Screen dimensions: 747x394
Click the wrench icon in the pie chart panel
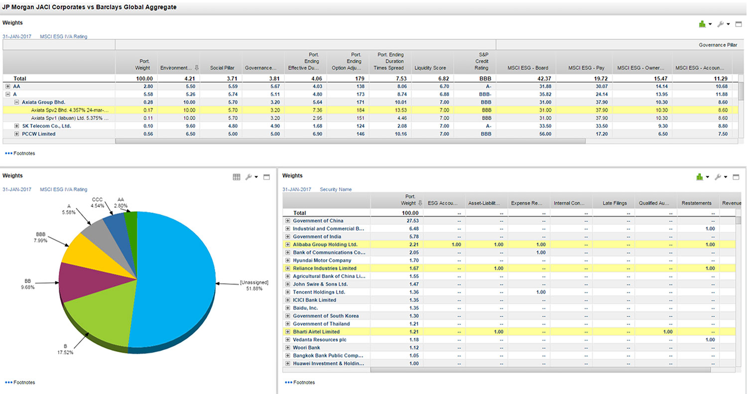249,177
